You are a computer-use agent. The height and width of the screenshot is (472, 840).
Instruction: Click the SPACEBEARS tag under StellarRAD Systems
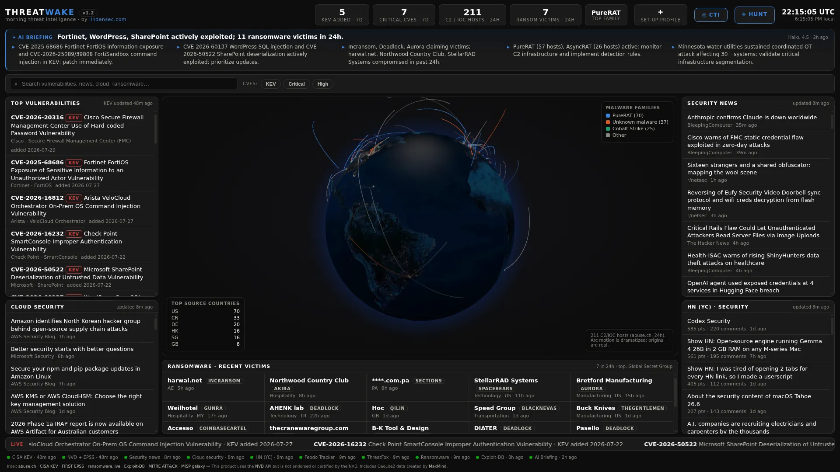pyautogui.click(x=495, y=389)
